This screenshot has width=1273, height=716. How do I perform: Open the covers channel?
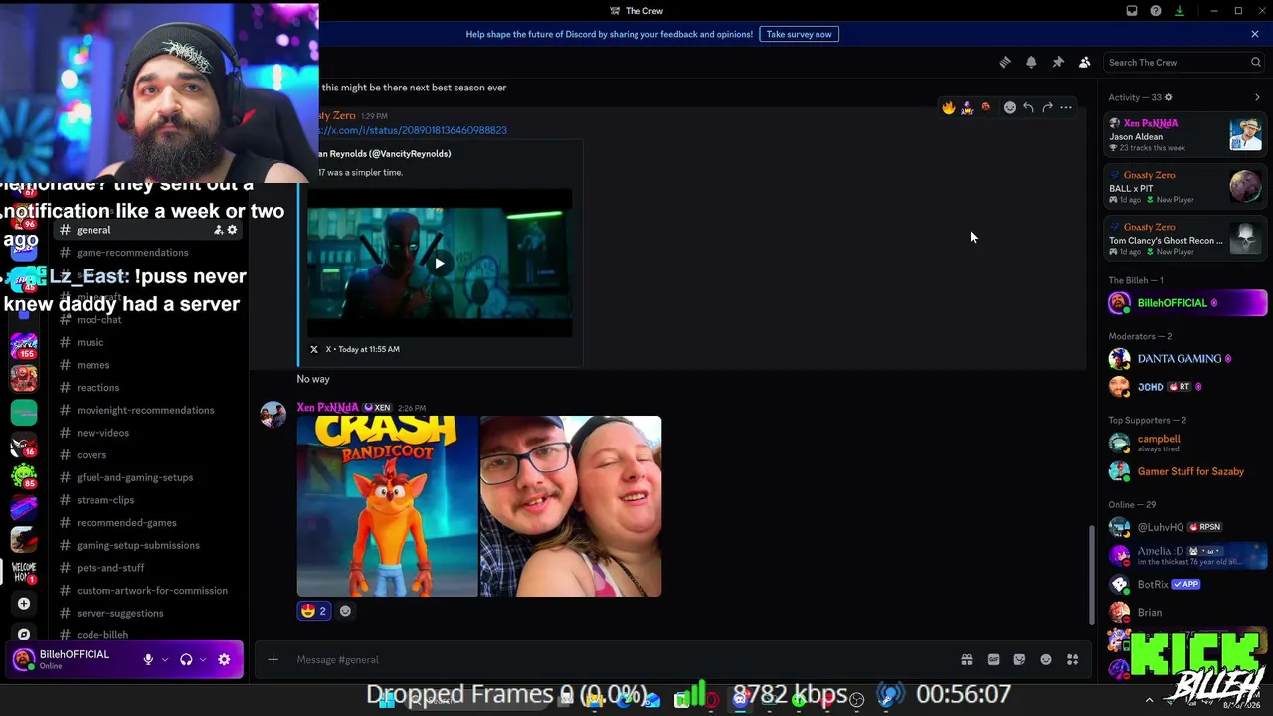[x=147, y=455]
